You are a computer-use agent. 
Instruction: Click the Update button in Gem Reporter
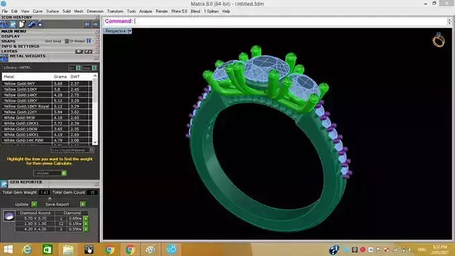click(x=26, y=204)
